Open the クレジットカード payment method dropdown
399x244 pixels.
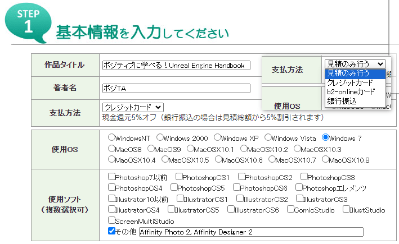coord(133,107)
